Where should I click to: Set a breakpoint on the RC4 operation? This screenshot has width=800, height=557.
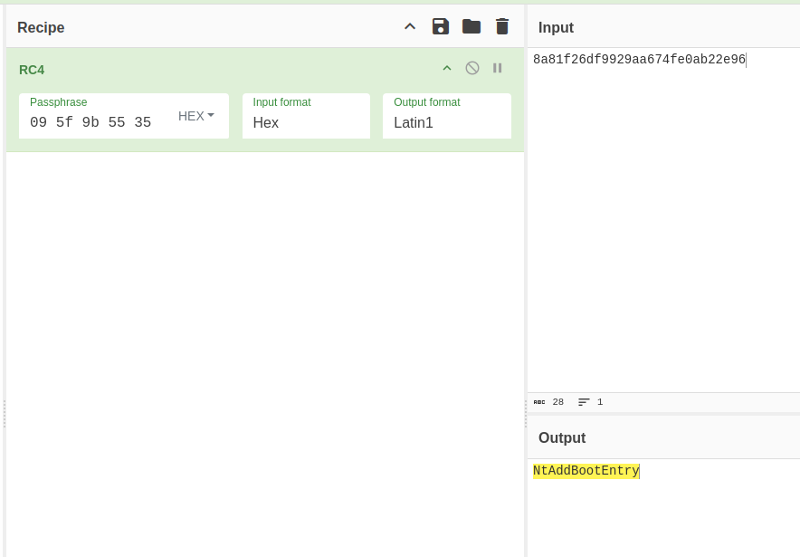498,68
